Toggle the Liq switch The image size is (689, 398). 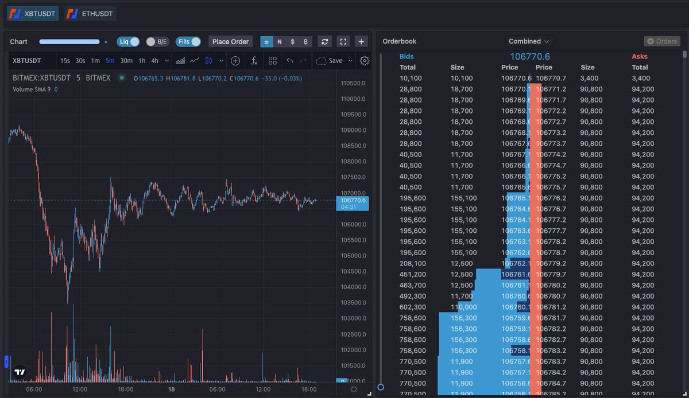128,42
